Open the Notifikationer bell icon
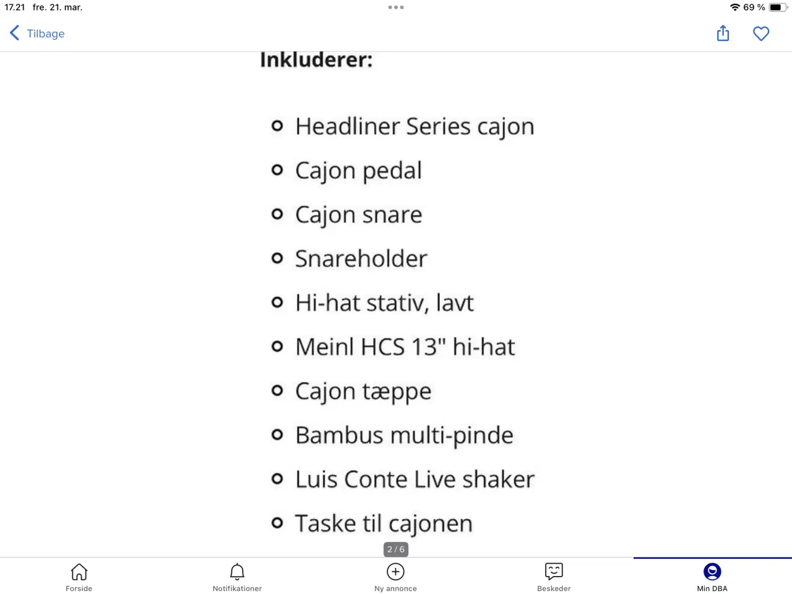Viewport: 792px width, 594px height. [237, 571]
